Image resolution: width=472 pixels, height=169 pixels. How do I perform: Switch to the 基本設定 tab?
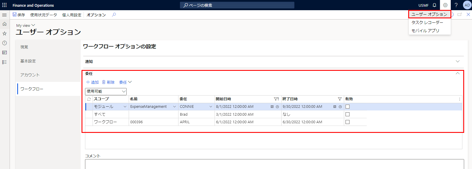[48, 61]
